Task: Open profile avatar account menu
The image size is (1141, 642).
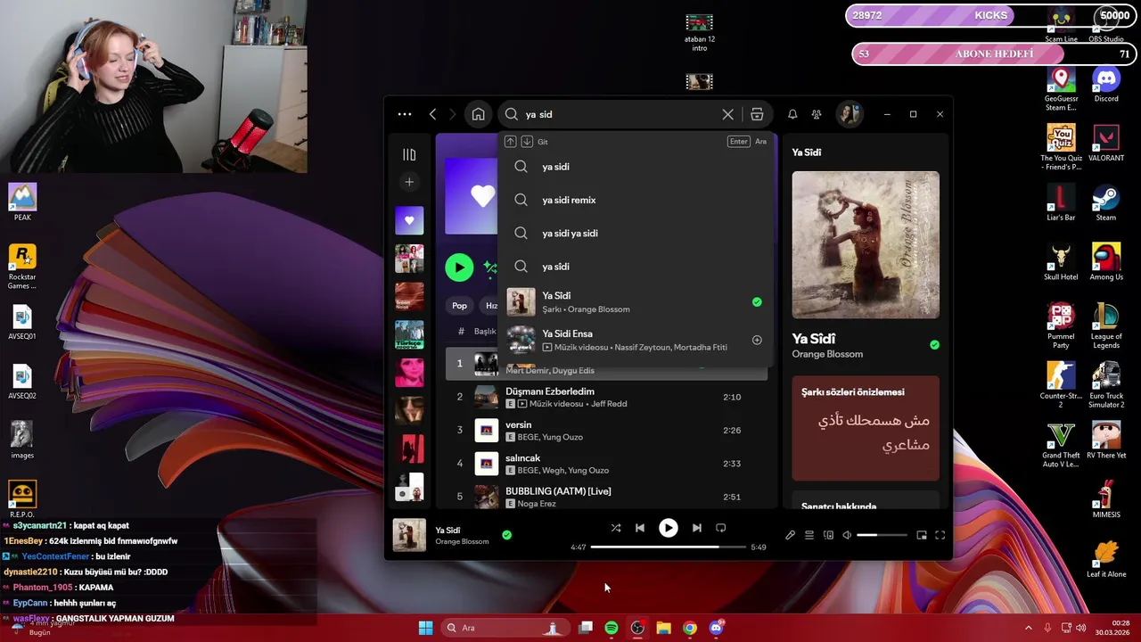Action: pyautogui.click(x=850, y=114)
